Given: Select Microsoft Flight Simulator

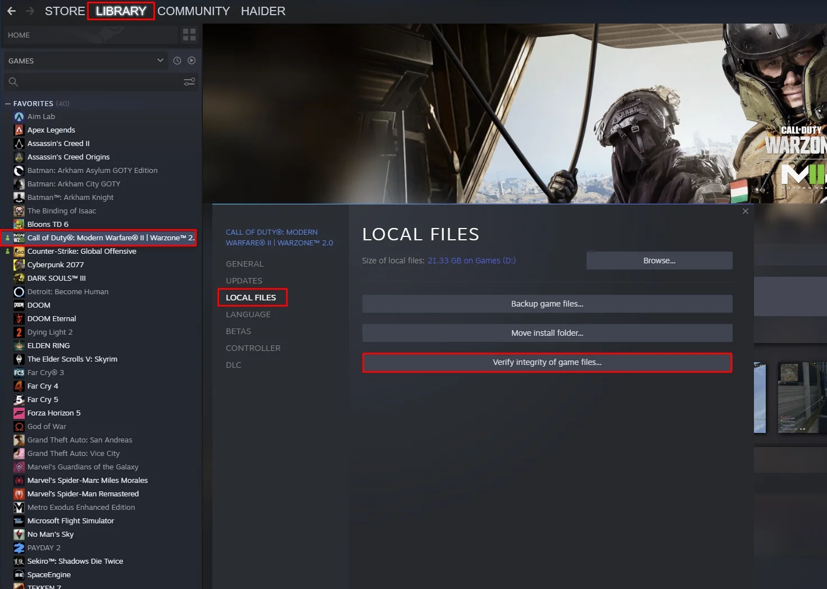Looking at the screenshot, I should coord(71,521).
